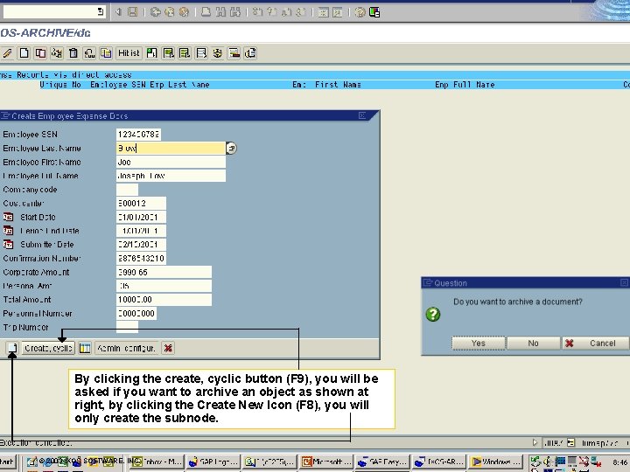Open value help next to Employee Last Name

click(231, 149)
